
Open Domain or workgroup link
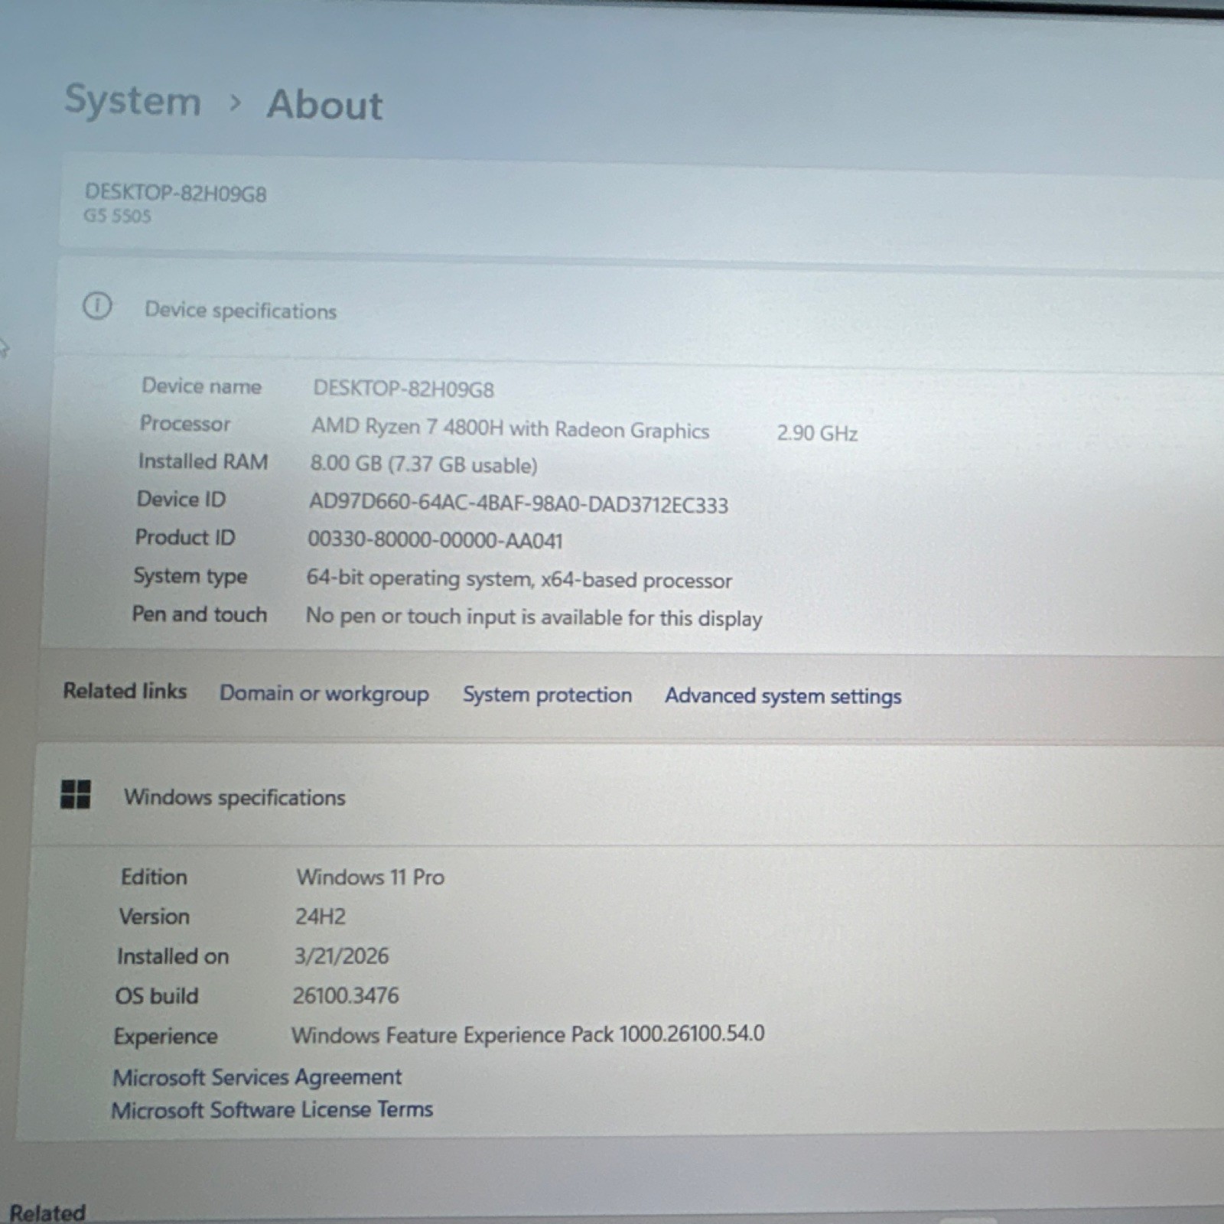tap(324, 694)
